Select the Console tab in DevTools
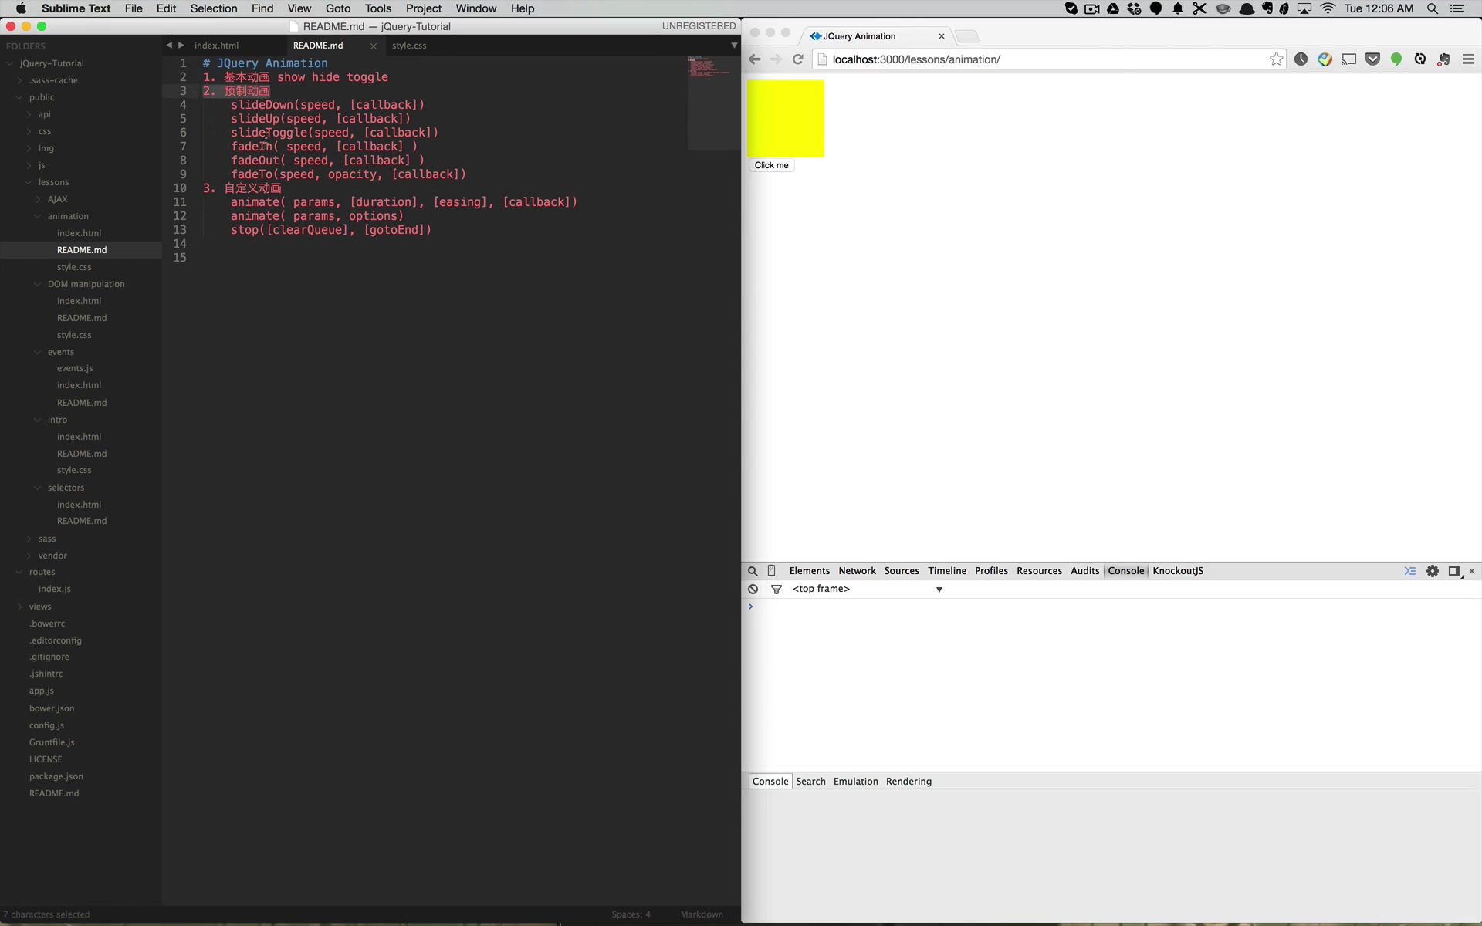 [x=1125, y=569]
